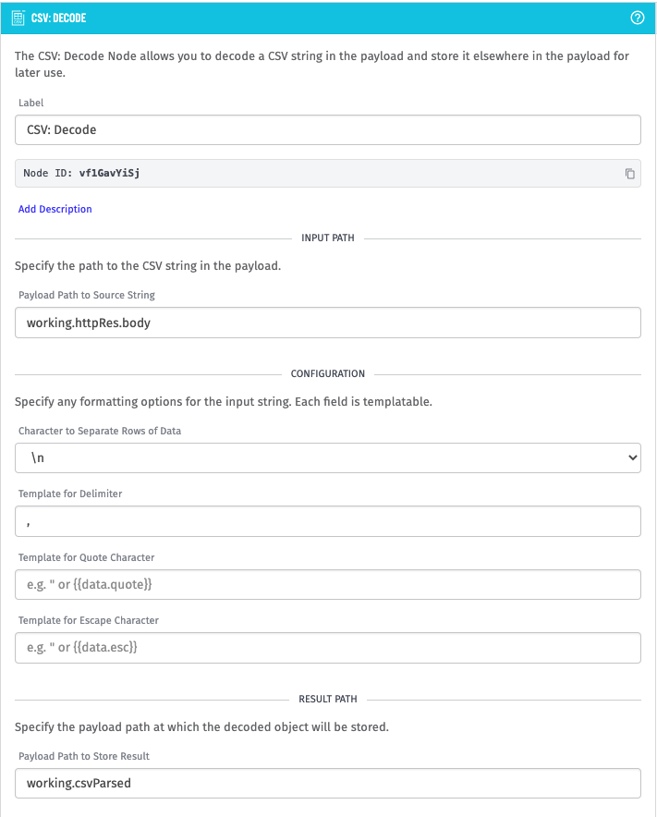This screenshot has width=657, height=817.
Task: Focus the Template for Escape Character field
Action: tap(328, 648)
